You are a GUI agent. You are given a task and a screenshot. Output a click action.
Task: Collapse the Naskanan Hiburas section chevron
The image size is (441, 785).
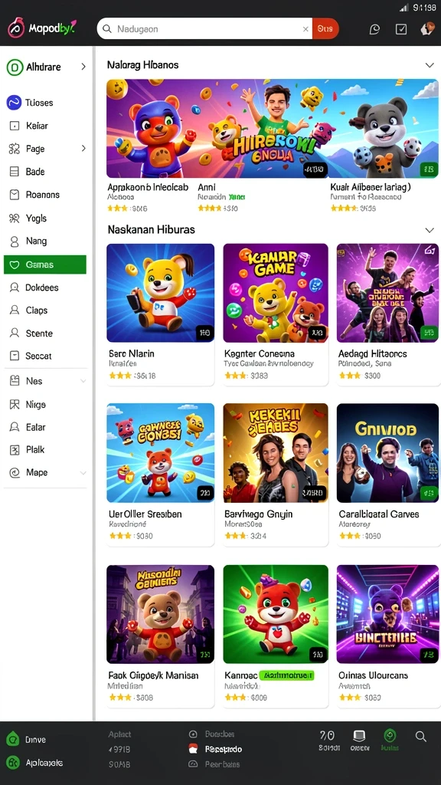coord(429,230)
